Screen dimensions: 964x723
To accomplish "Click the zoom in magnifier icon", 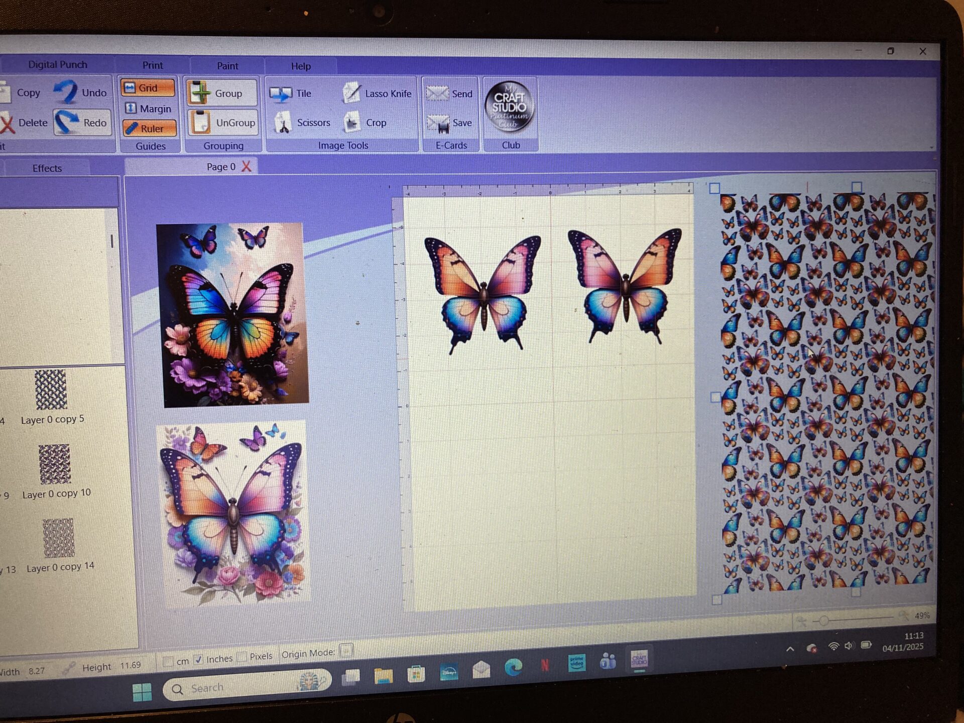I will 904,616.
